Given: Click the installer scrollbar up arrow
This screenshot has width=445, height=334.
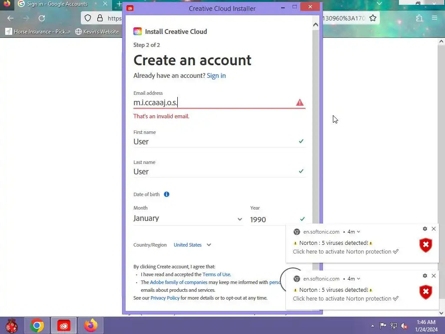Looking at the screenshot, I should [315, 25].
